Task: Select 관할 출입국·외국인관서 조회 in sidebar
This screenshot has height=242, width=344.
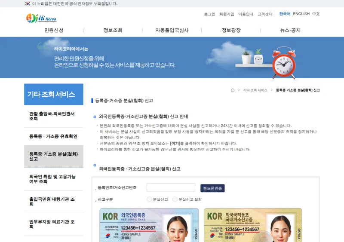Action: click(54, 116)
